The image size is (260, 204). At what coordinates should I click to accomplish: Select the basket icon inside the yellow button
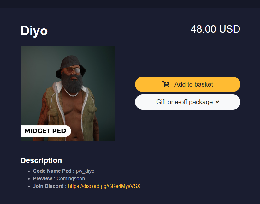(165, 84)
